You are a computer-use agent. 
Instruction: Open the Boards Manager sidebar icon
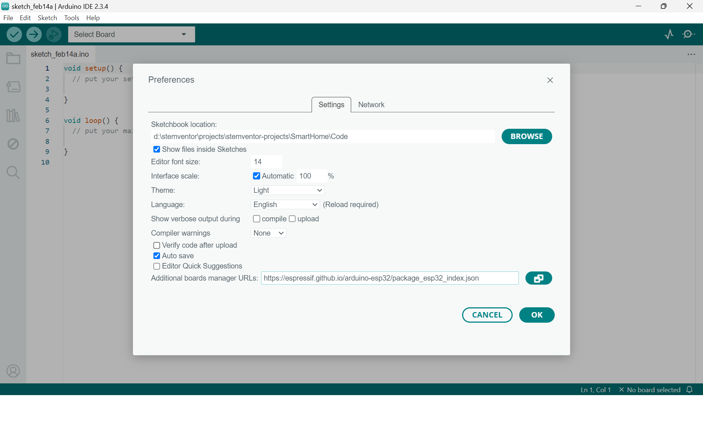click(x=13, y=87)
